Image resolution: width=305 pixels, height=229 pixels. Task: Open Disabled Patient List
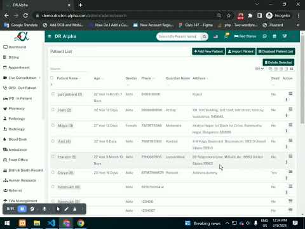[x=276, y=52]
